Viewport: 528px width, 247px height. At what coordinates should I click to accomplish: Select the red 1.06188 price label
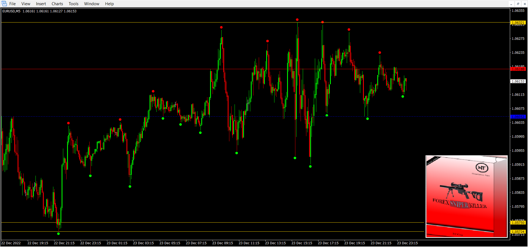pyautogui.click(x=518, y=69)
